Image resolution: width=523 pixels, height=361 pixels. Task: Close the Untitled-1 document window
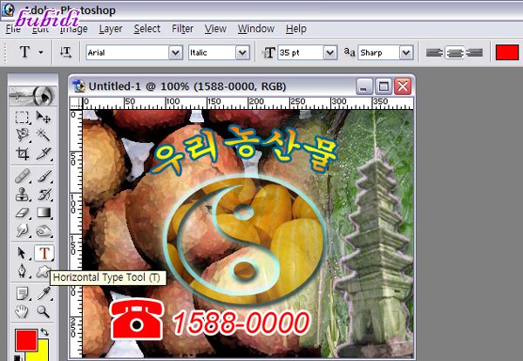[403, 86]
